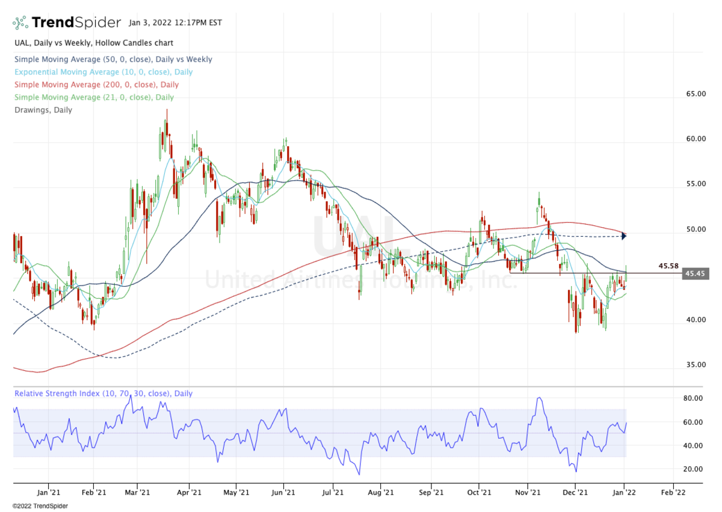This screenshot has height=512, width=722.
Task: Click the 35.00 price axis label
Action: tap(695, 365)
